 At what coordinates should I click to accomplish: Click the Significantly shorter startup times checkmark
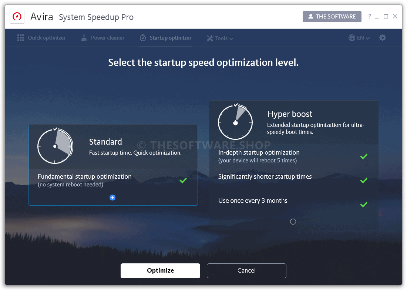(x=364, y=180)
